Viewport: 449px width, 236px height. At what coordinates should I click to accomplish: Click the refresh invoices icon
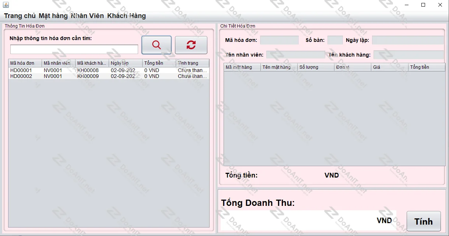191,44
